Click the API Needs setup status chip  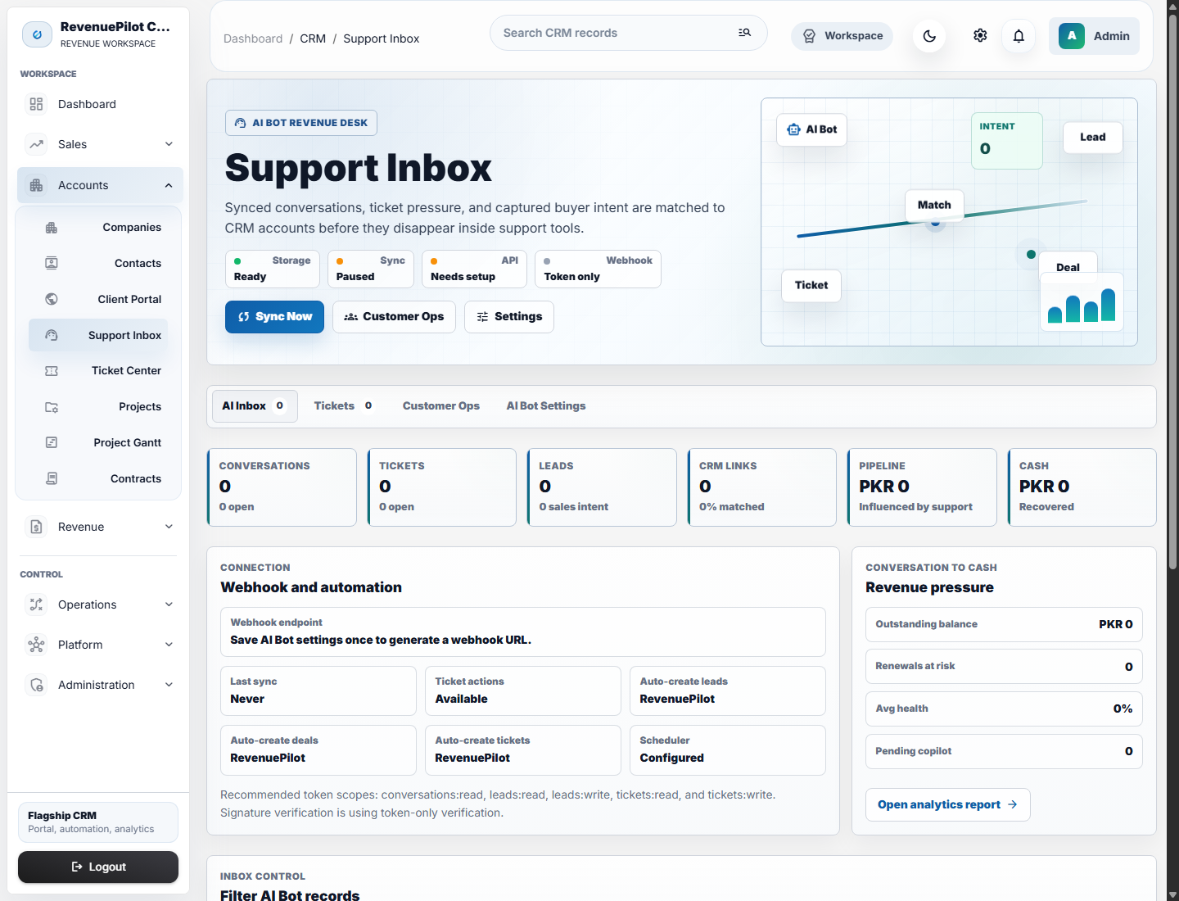(x=475, y=269)
